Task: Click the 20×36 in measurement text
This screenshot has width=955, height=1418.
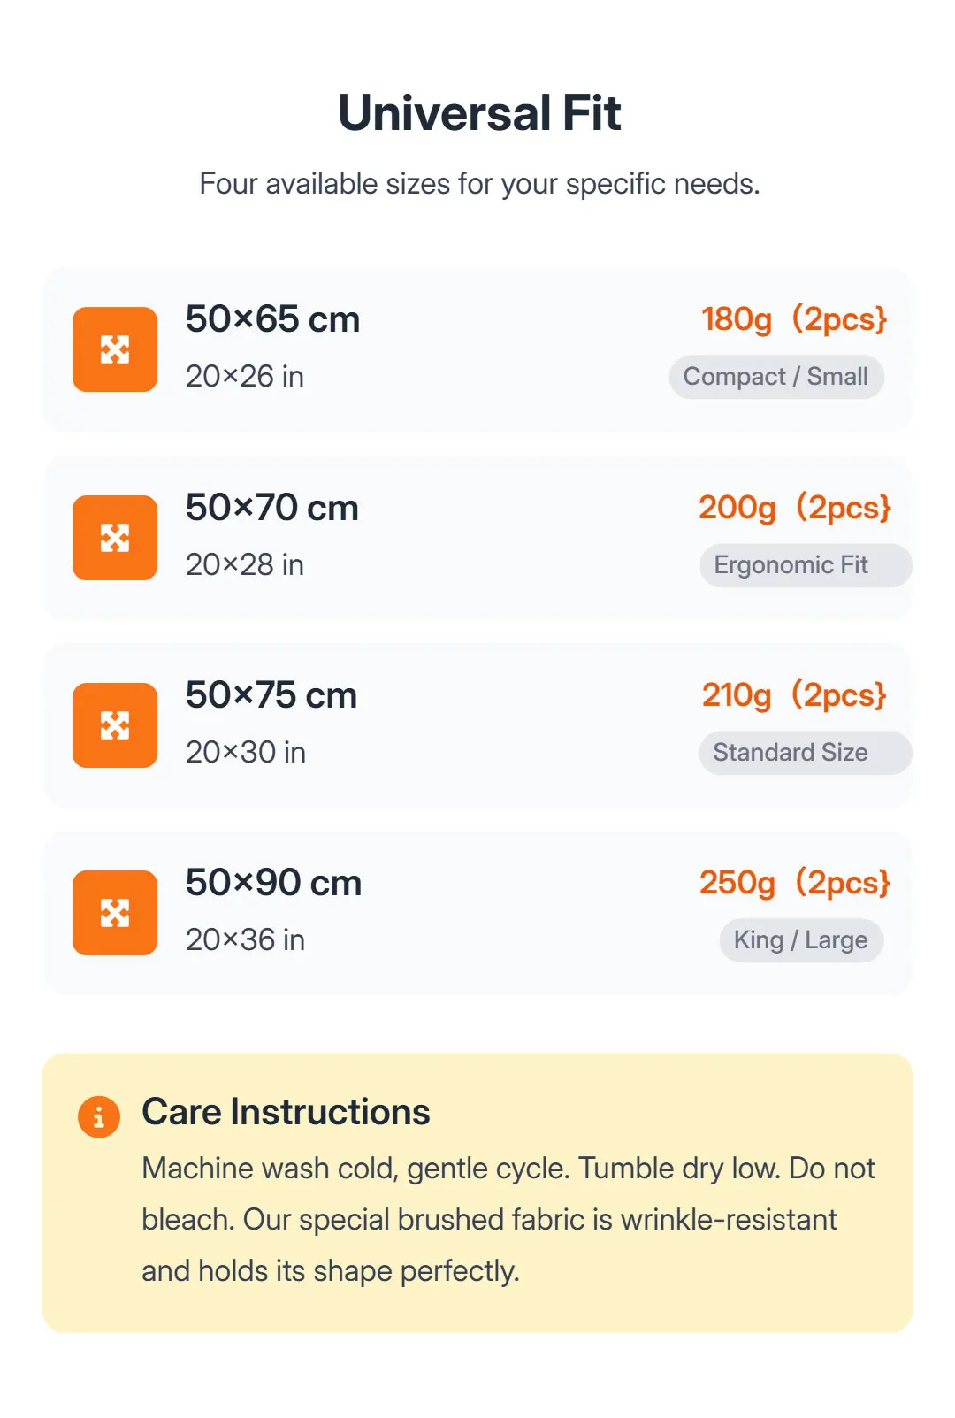Action: tap(245, 940)
